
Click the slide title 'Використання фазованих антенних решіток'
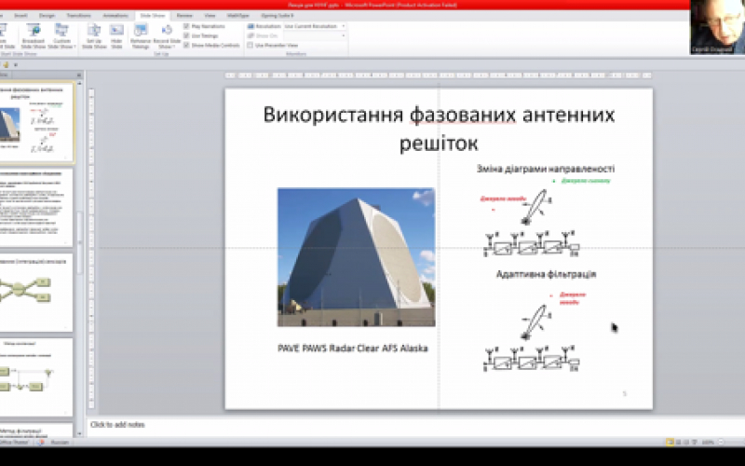[x=439, y=129]
